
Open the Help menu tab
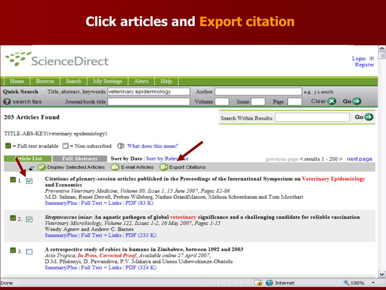pos(166,81)
